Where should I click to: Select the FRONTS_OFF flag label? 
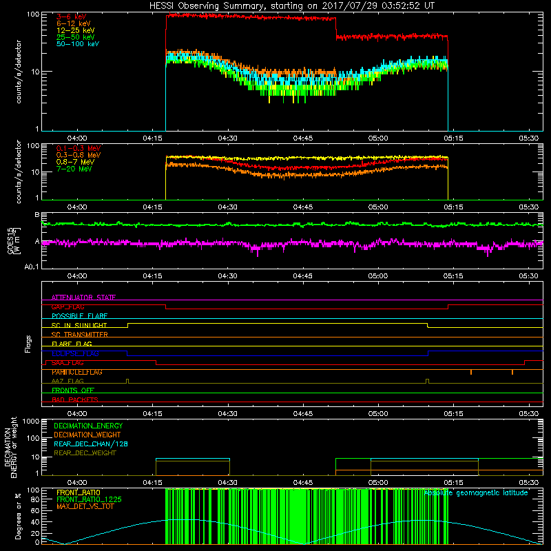73,390
